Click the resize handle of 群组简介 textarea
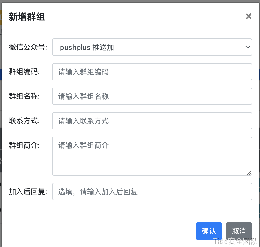The image size is (260, 247). click(x=249, y=173)
